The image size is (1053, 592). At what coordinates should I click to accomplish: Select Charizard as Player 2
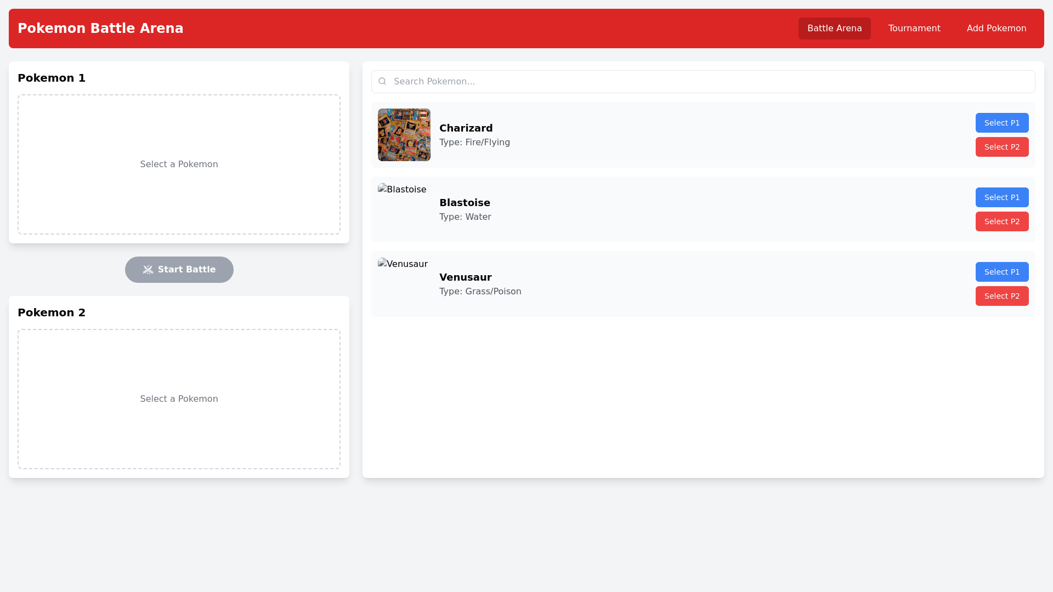[x=1001, y=147]
